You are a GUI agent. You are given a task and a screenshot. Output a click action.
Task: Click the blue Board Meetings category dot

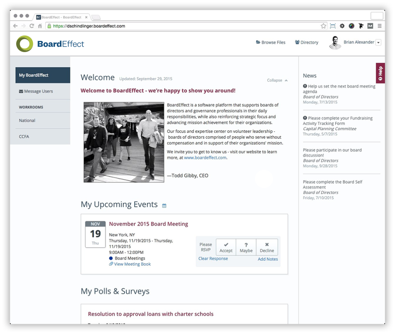(111, 258)
